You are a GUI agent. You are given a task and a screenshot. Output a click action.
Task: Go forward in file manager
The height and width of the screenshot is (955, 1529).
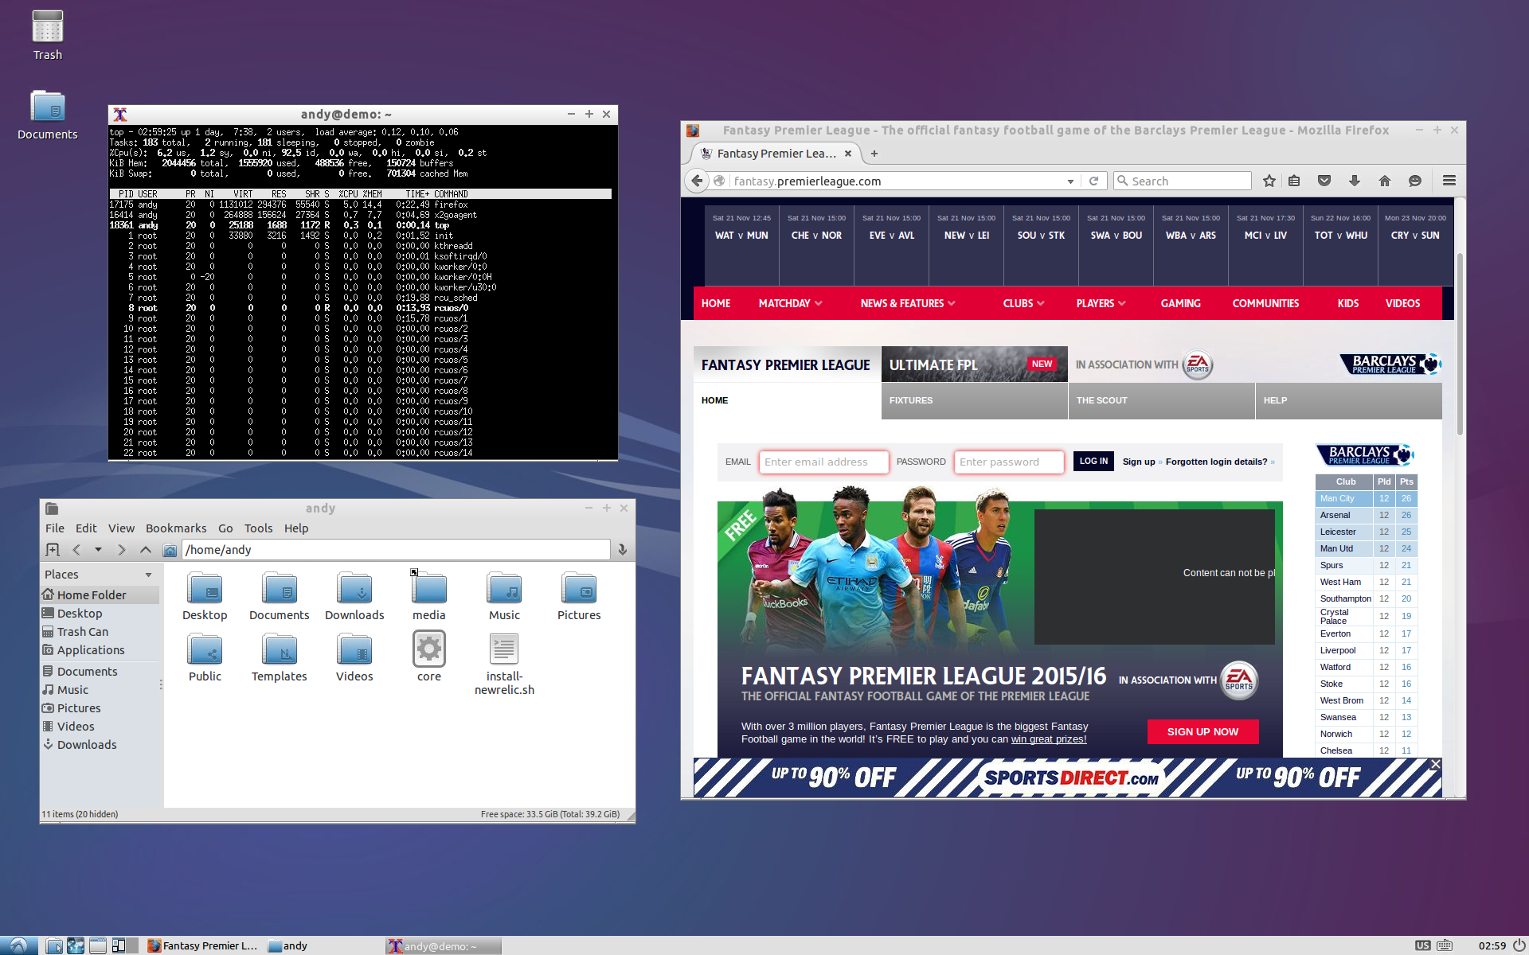coord(121,549)
